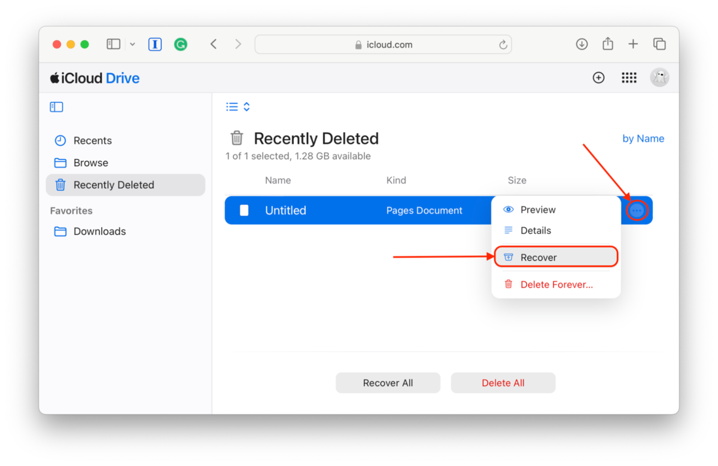
Task: Open a new tab with plus icon
Action: click(633, 44)
